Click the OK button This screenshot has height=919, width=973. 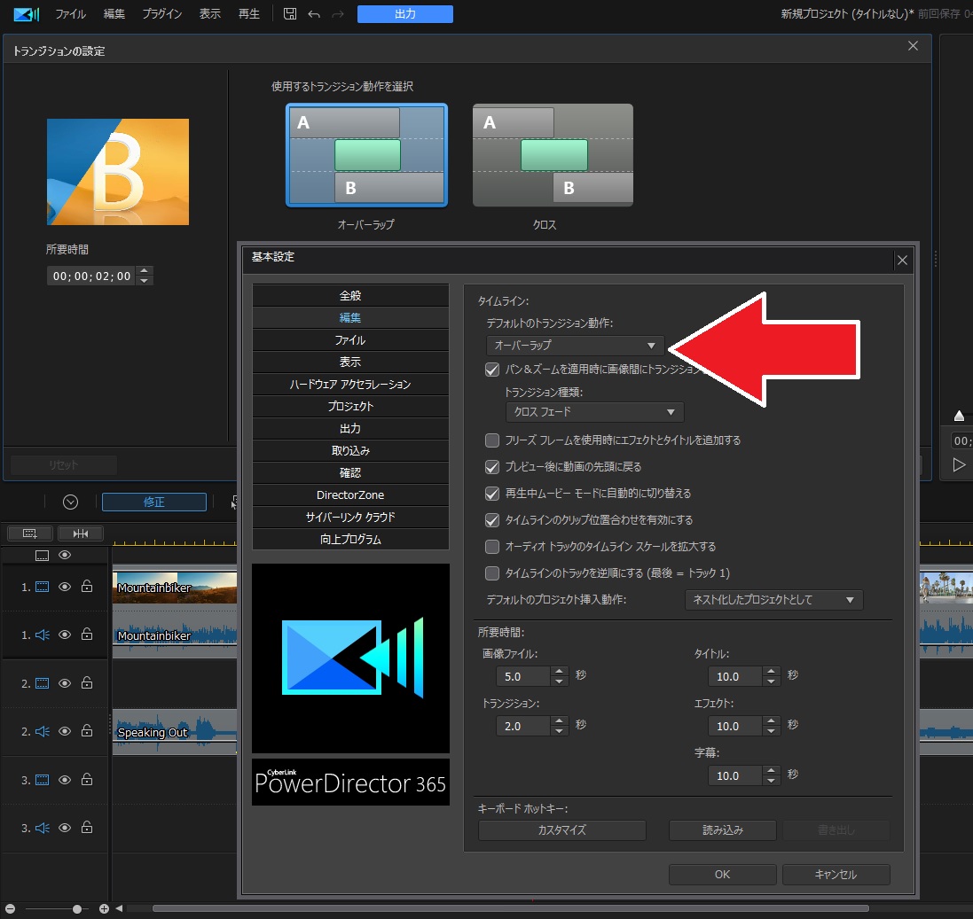pyautogui.click(x=722, y=875)
